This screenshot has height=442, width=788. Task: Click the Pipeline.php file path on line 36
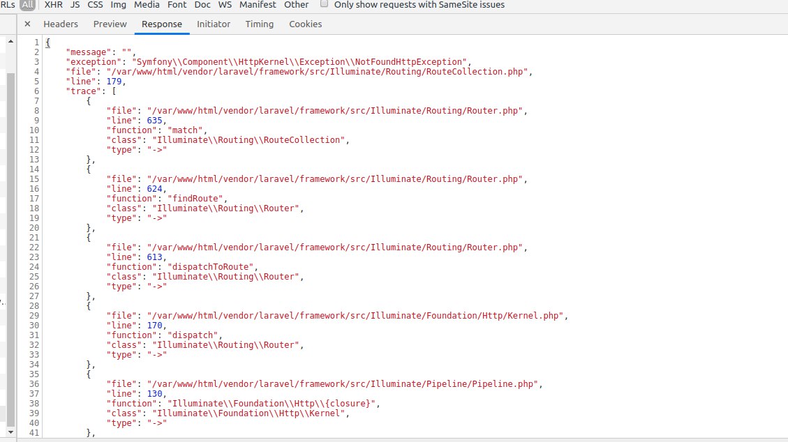(x=343, y=384)
